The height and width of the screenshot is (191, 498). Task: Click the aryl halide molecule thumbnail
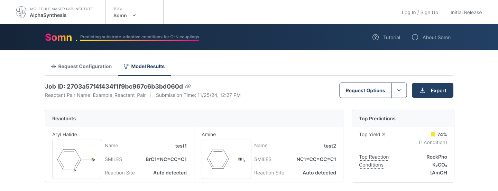[77, 159]
